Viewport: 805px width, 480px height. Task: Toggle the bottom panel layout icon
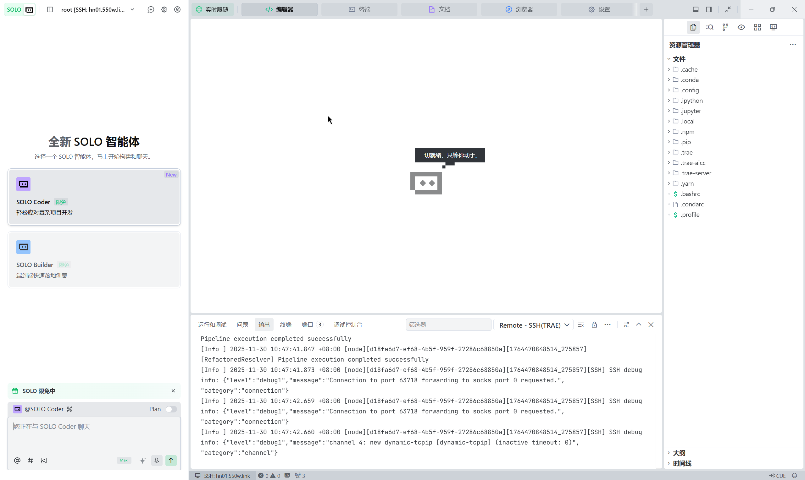[695, 9]
